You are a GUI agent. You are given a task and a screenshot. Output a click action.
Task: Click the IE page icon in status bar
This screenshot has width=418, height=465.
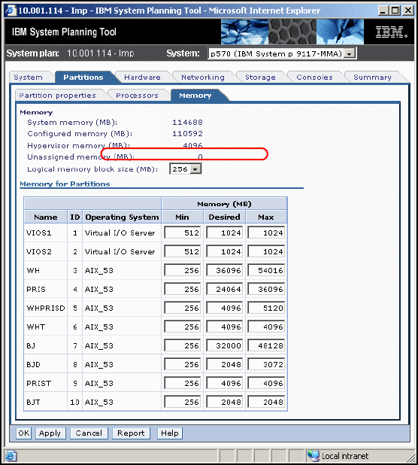point(11,455)
